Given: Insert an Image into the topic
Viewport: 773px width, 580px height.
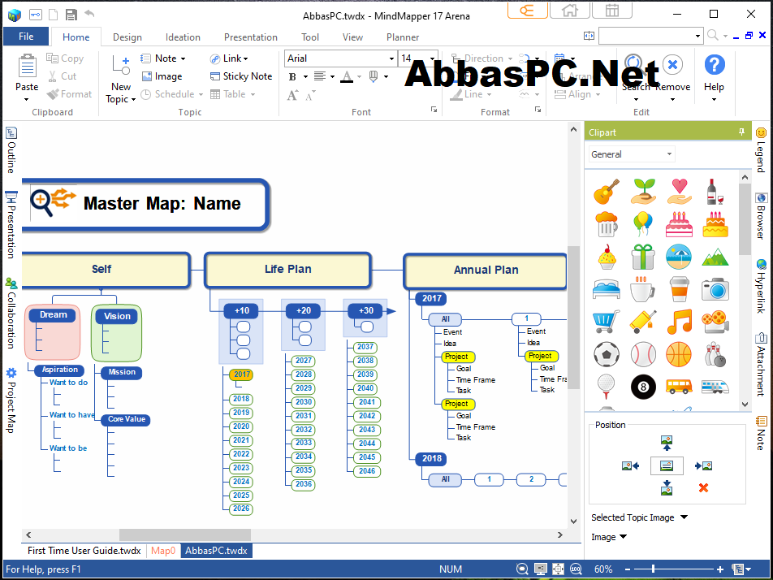Looking at the screenshot, I should click(x=162, y=76).
